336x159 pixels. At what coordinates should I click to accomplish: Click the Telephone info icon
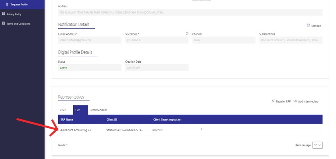(187, 34)
